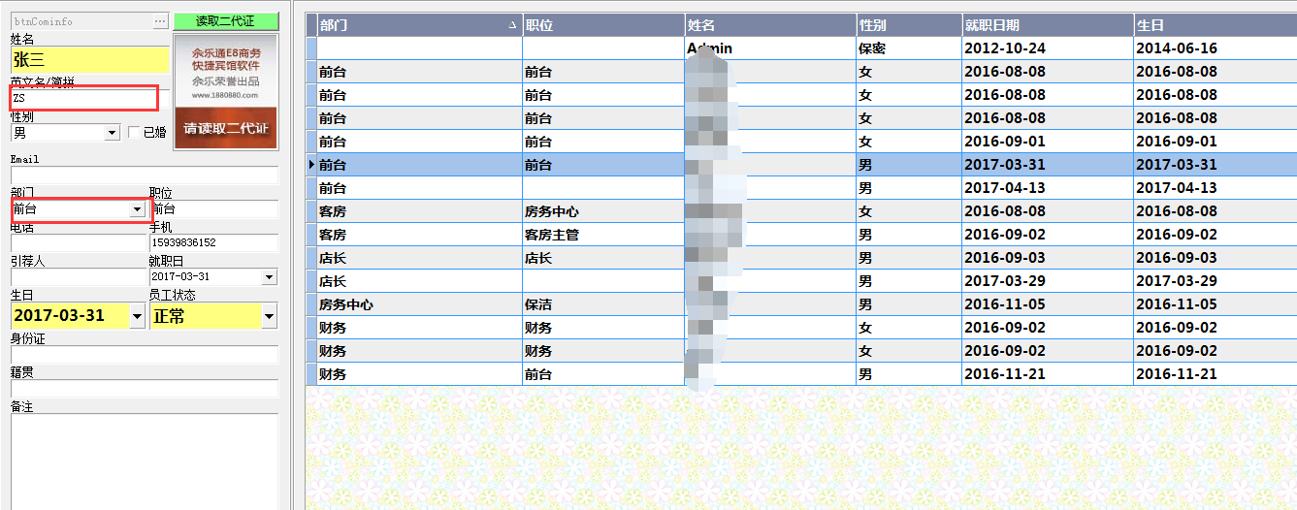Select the 保洁 position row
Viewport: 1297px width, 510px height.
601,304
